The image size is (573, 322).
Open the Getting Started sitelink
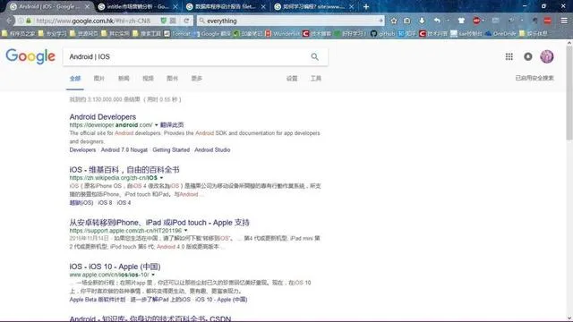click(x=171, y=150)
